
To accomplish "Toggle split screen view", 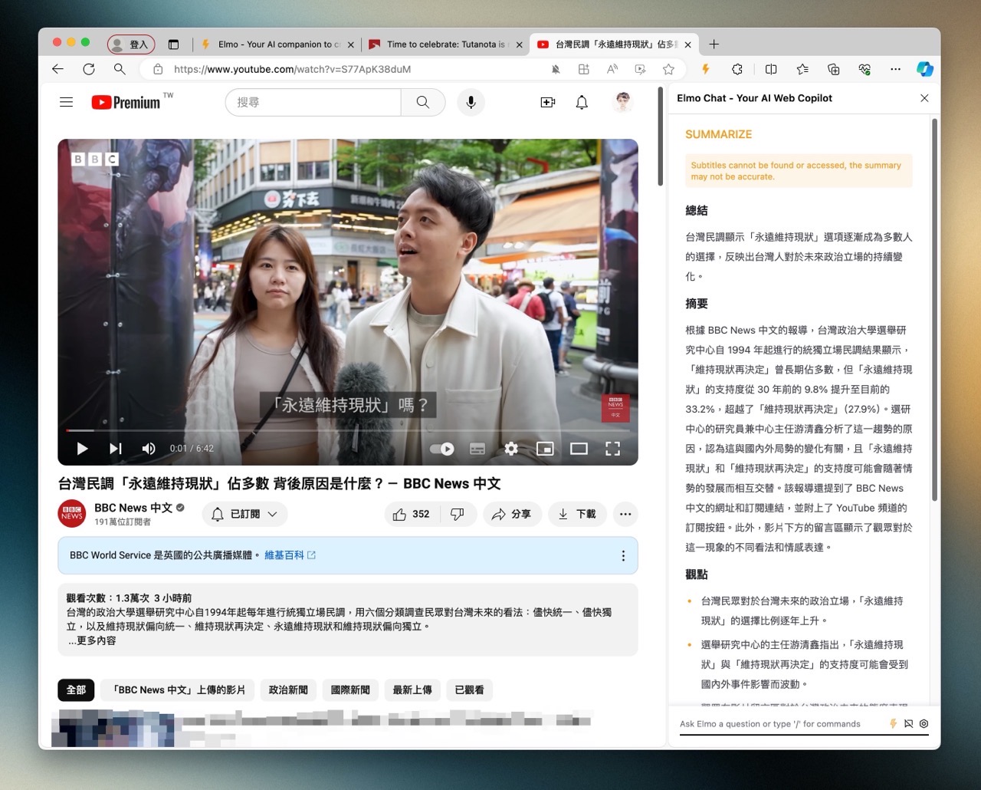I will tap(771, 69).
